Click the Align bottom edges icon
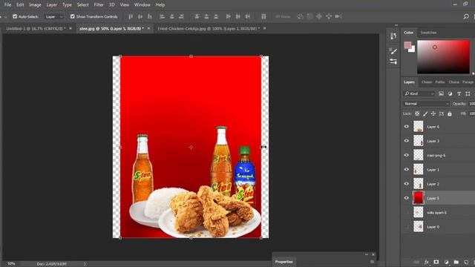 pos(150,16)
